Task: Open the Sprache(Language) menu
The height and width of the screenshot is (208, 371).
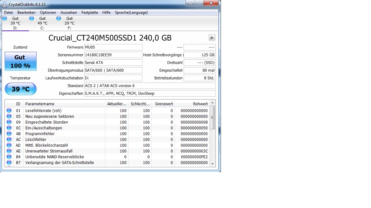Action: [x=131, y=13]
